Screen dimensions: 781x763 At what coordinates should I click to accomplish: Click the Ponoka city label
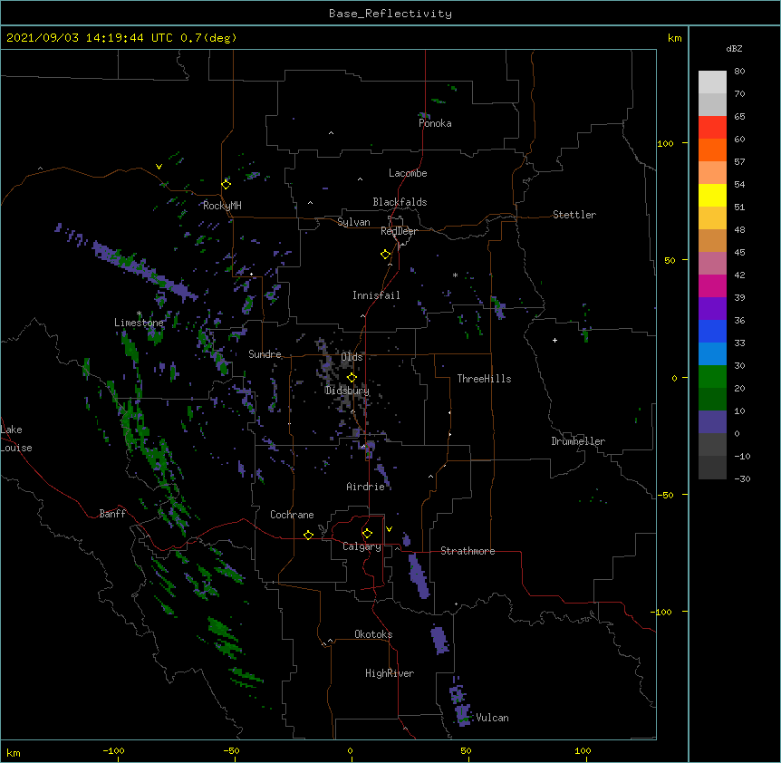[435, 123]
